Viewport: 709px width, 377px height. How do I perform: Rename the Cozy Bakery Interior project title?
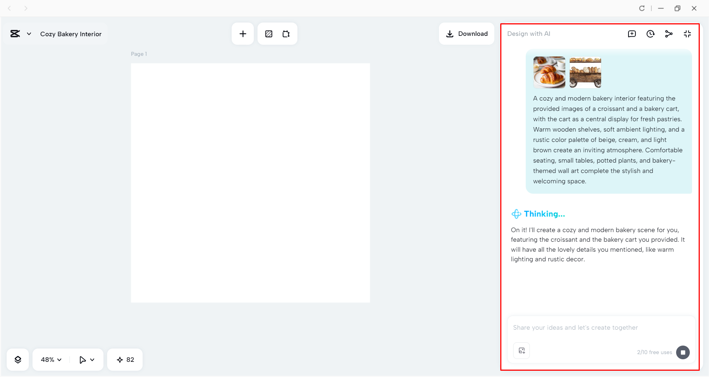click(71, 34)
